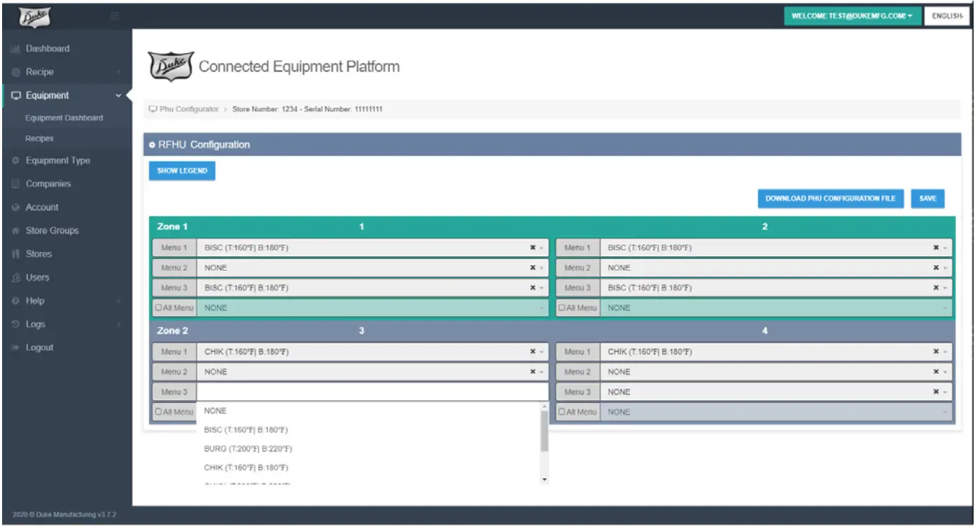The image size is (977, 529).
Task: Click the Stores utensils icon in sidebar
Action: coord(15,254)
